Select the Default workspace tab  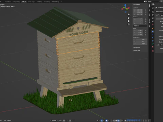coord(24,2)
